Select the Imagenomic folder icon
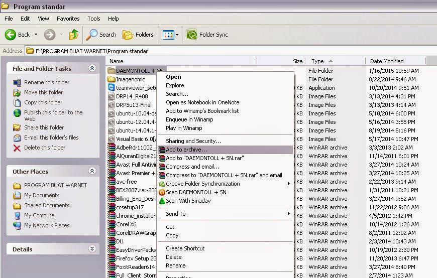 tap(112, 79)
